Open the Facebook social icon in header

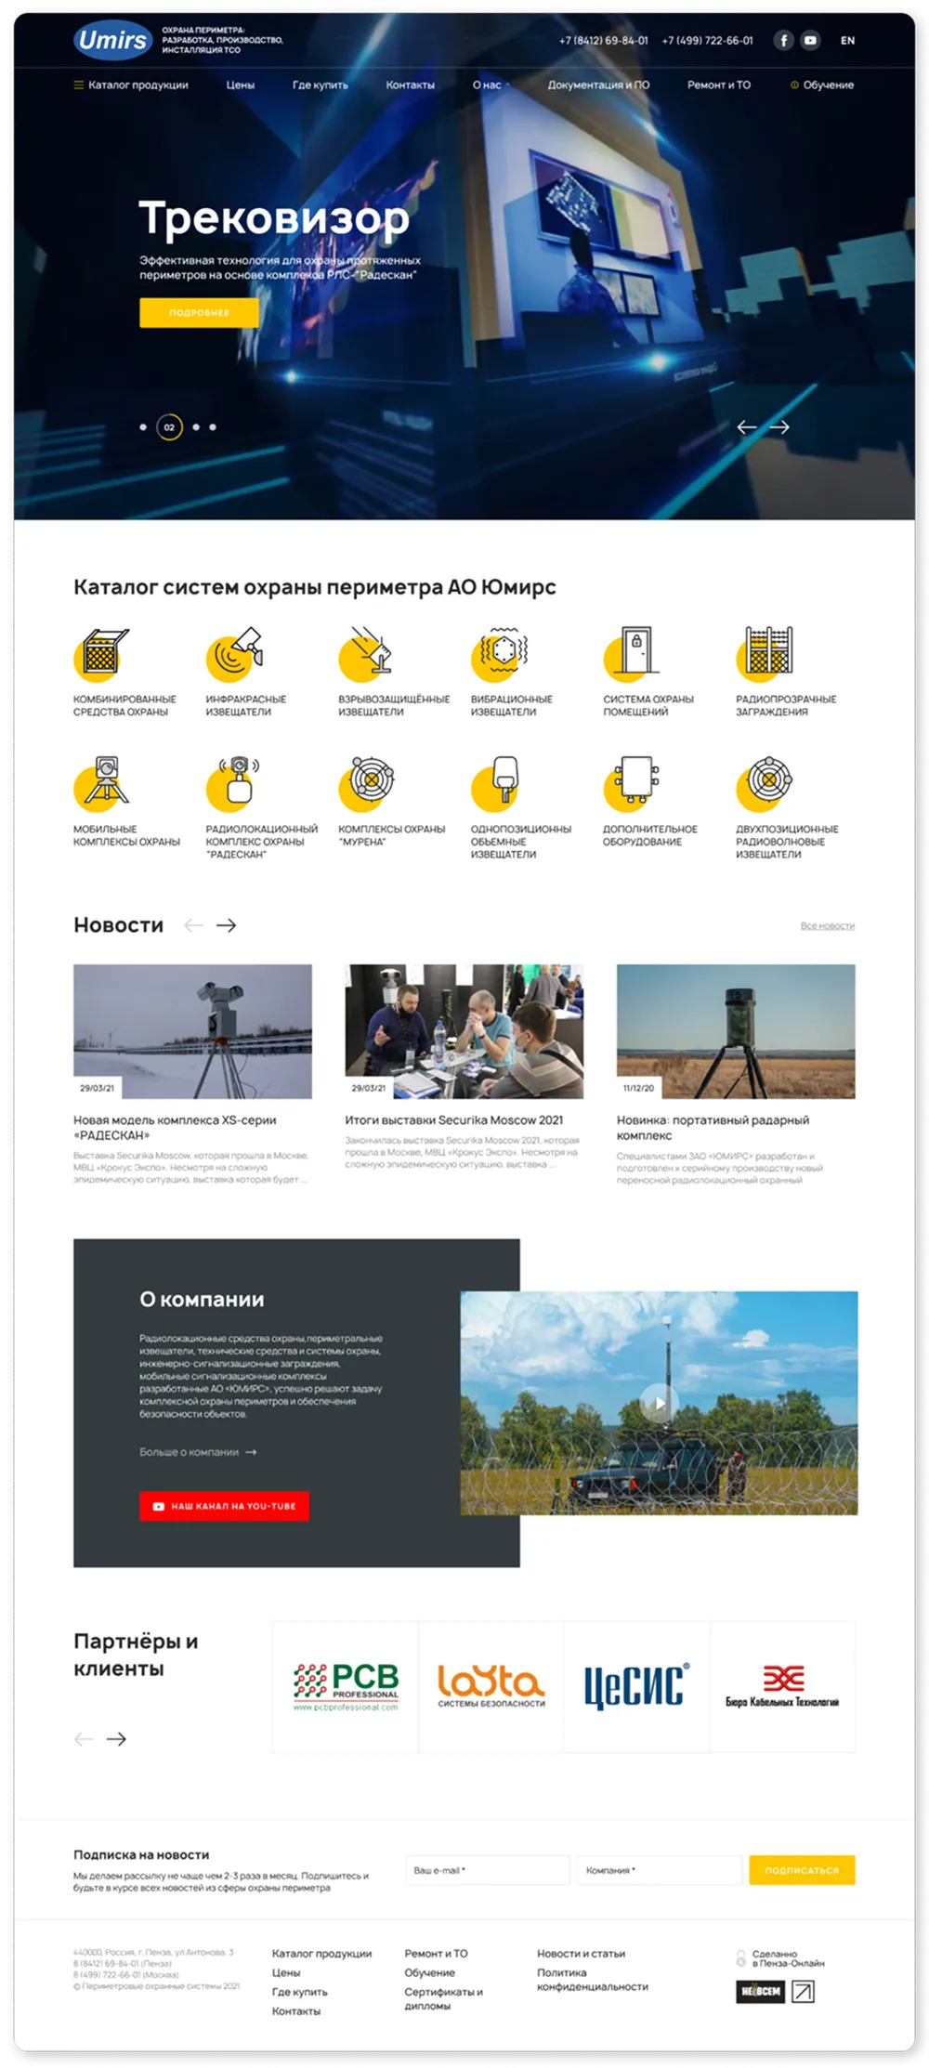click(784, 40)
